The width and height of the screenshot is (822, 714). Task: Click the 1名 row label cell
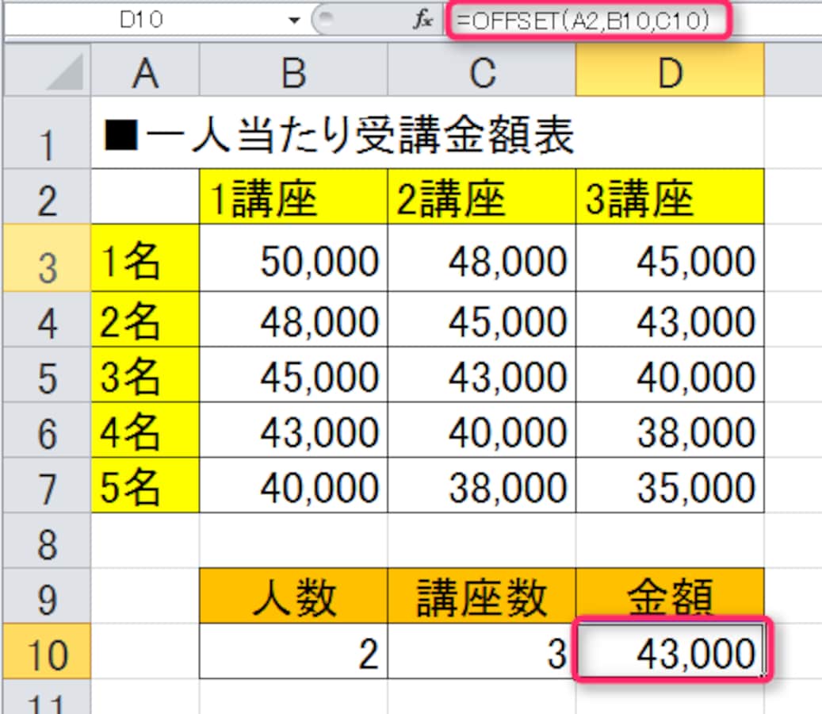145,258
